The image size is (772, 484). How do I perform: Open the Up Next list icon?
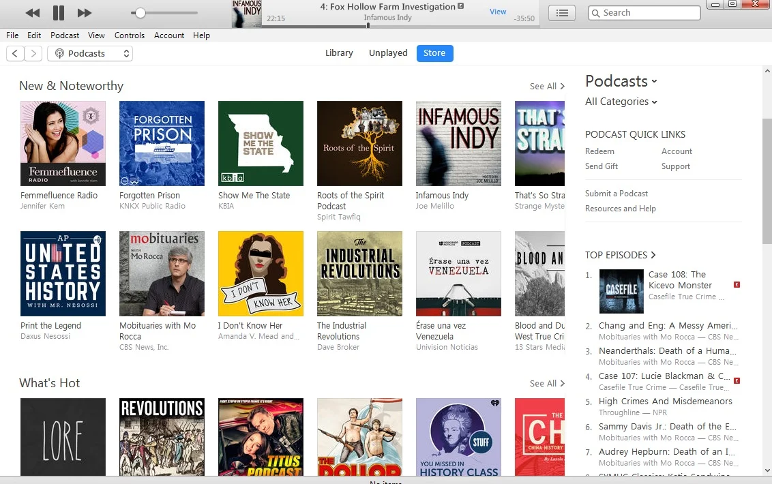point(562,13)
